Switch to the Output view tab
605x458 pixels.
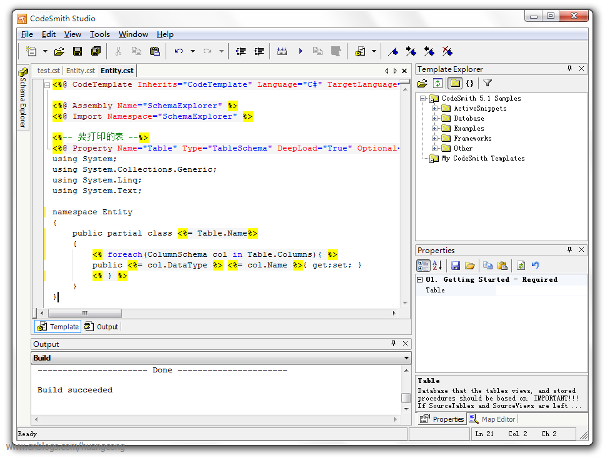pos(101,326)
